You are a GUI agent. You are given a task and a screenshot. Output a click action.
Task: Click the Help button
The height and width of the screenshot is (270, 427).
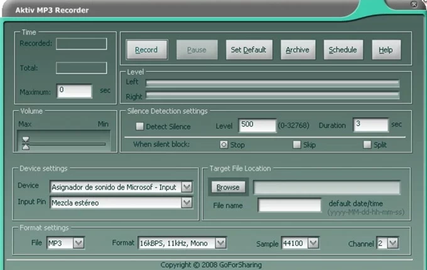coord(386,50)
